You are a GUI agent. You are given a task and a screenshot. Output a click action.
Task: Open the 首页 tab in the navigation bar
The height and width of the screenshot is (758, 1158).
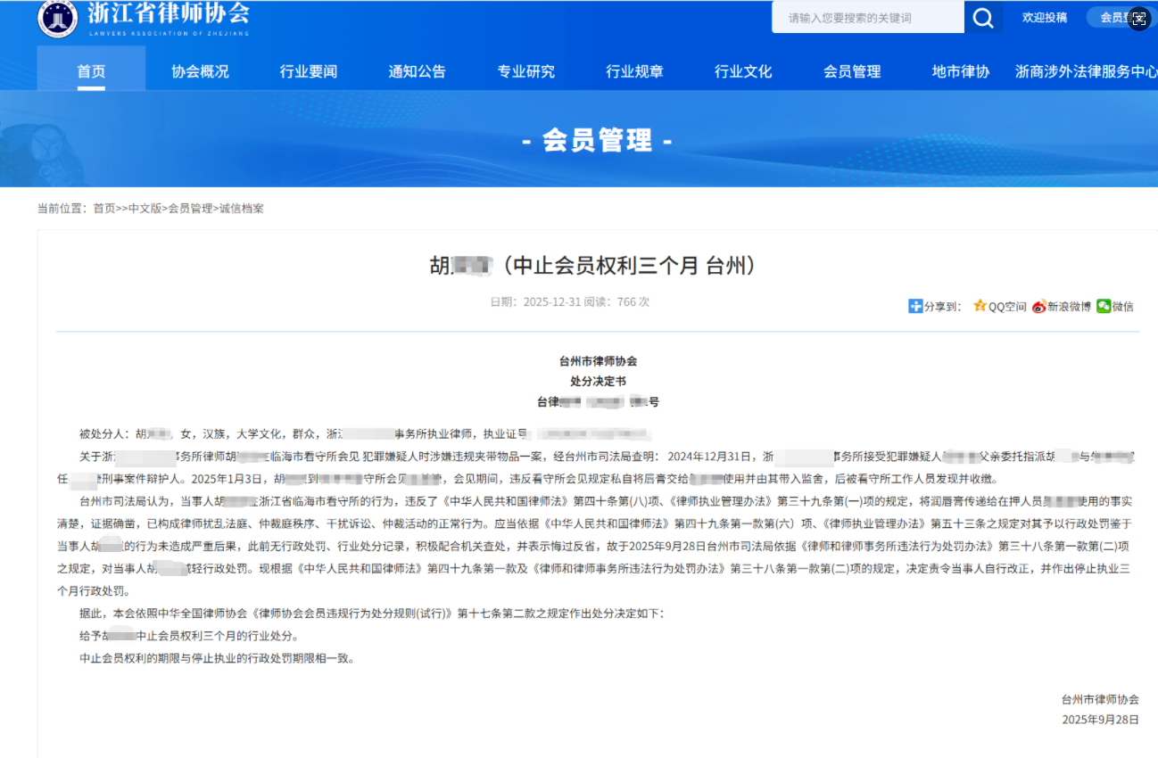(91, 71)
